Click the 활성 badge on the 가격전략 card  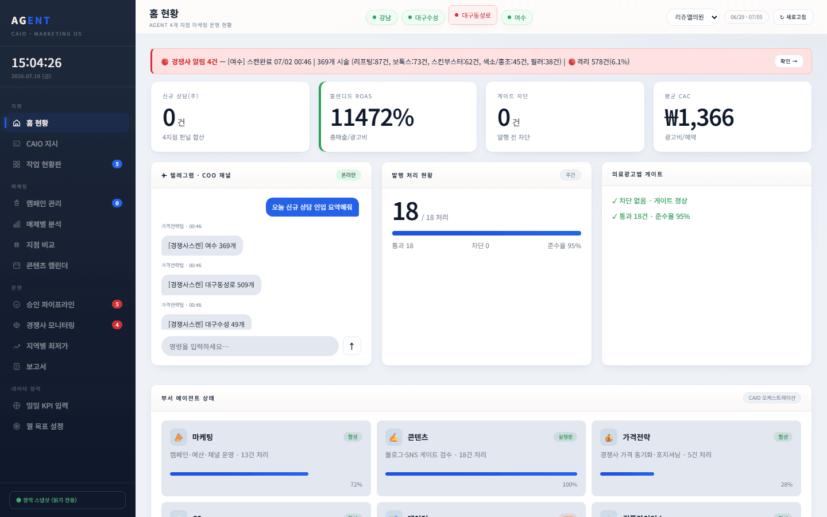(x=783, y=437)
